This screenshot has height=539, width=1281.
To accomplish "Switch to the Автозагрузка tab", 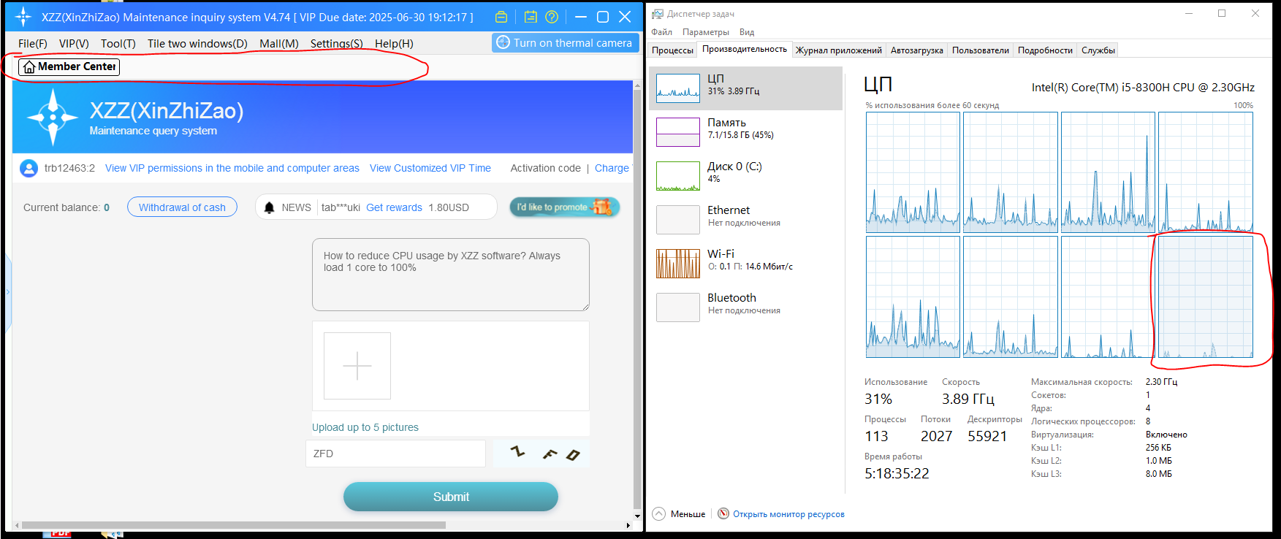I will [916, 50].
